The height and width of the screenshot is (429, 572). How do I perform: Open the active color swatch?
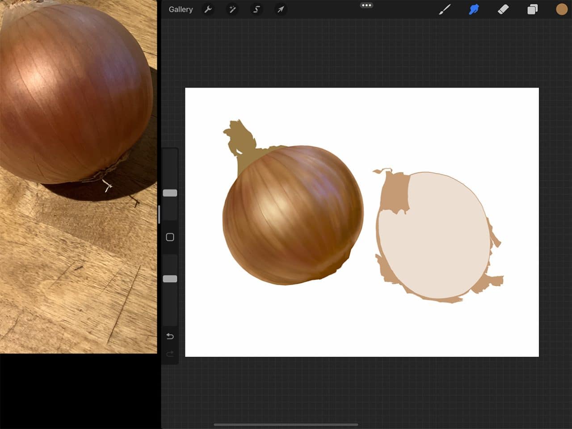click(561, 9)
